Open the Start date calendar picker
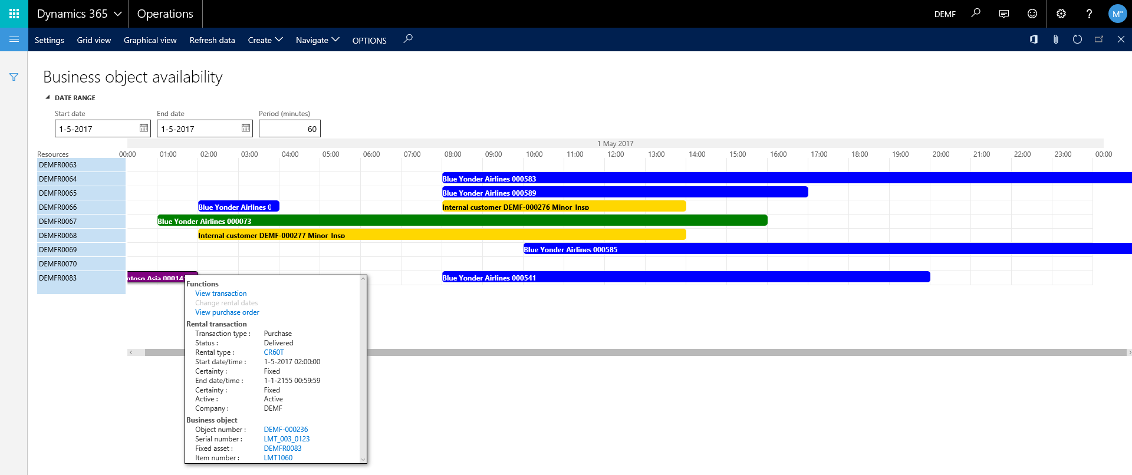This screenshot has width=1132, height=475. pyautogui.click(x=144, y=128)
